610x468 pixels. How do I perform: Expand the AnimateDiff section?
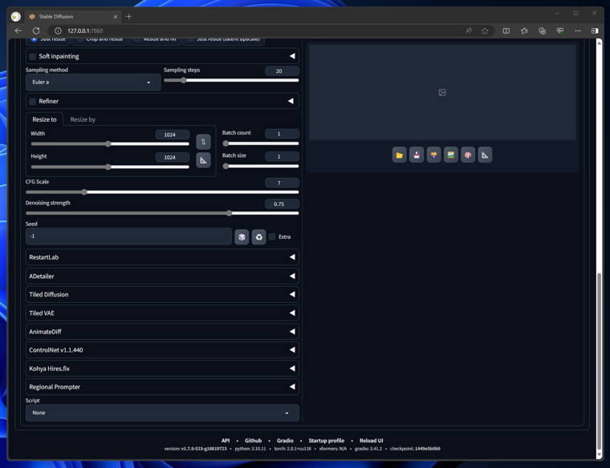162,332
